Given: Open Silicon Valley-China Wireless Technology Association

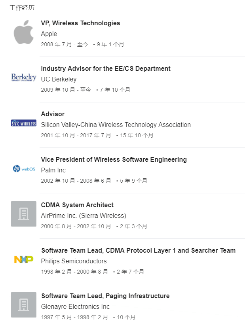Looking at the screenshot, I should (x=116, y=125).
